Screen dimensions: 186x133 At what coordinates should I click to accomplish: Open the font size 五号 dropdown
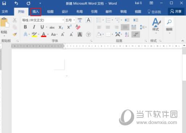pos(74,20)
